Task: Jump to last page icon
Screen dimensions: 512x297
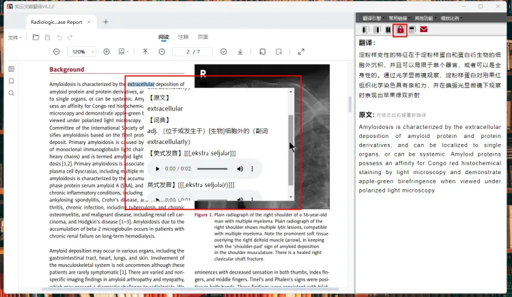Action: coord(240,52)
